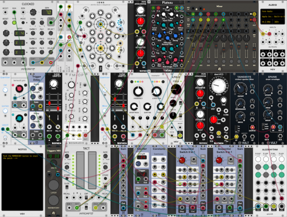
Task: Click the BPM display on Clocked
Action: pos(46,13)
